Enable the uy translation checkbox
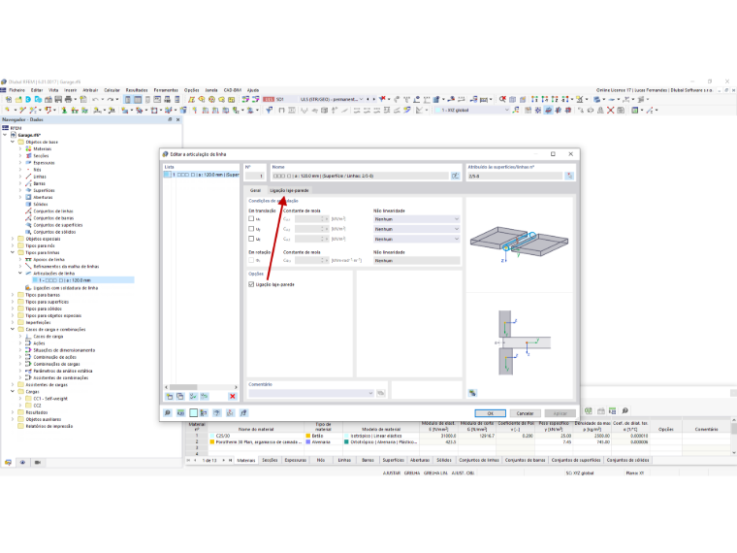The width and height of the screenshot is (737, 553). 251,229
